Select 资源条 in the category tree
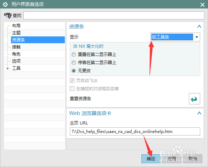Viewport: 208px width, 167px height. (x=38, y=40)
